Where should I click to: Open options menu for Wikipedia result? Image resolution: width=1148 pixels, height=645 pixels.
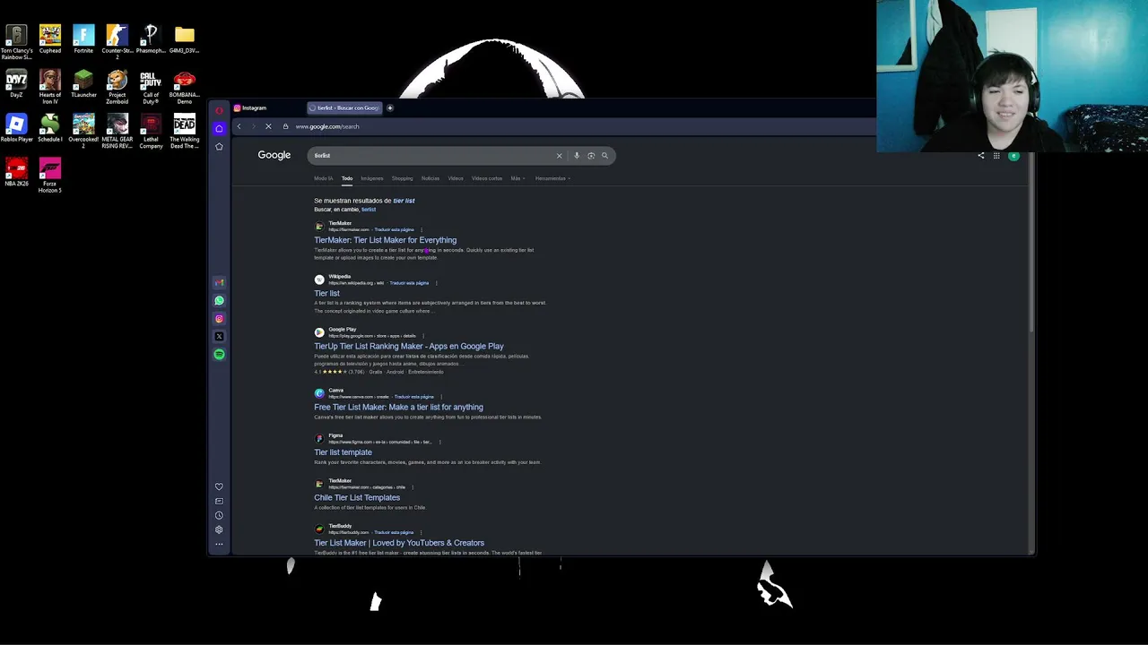(436, 283)
